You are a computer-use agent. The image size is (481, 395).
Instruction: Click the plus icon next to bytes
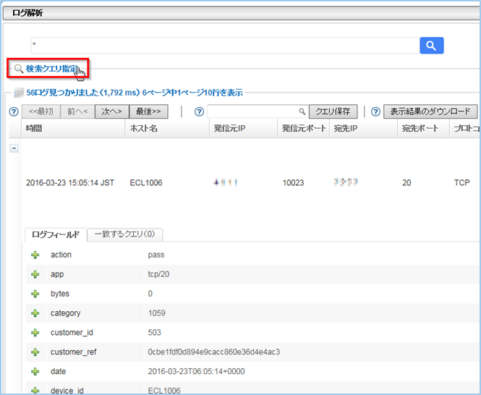click(x=35, y=294)
